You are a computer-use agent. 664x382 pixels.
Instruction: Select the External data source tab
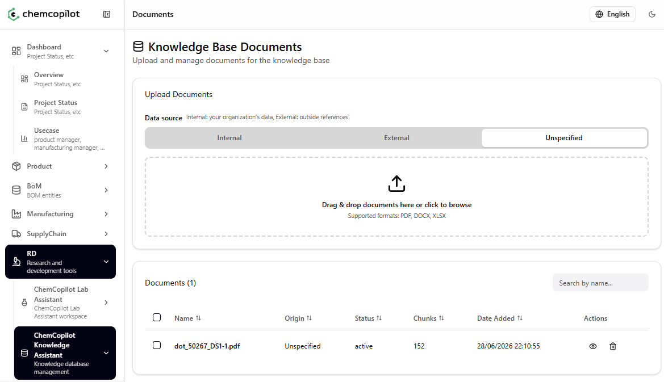(397, 138)
